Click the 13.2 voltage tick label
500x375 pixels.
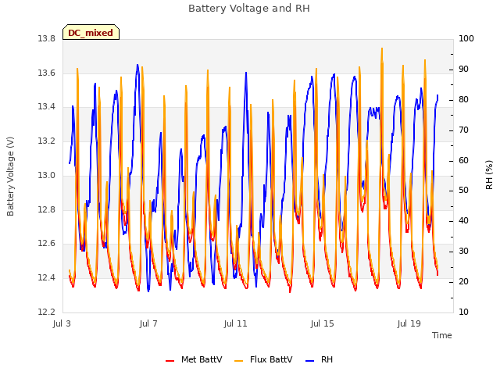[x=47, y=141]
